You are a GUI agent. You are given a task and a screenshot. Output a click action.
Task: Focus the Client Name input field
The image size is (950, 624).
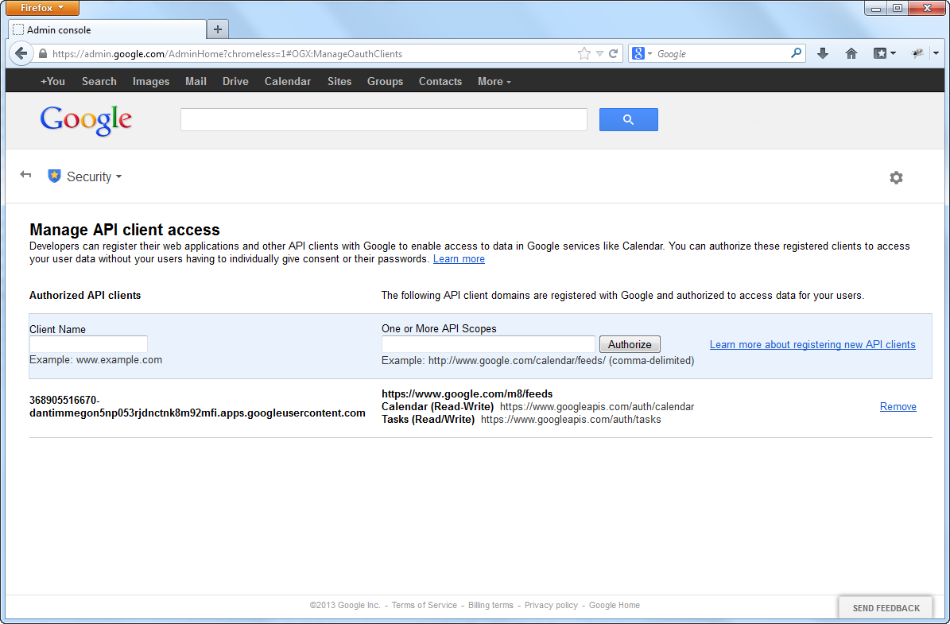(x=88, y=344)
